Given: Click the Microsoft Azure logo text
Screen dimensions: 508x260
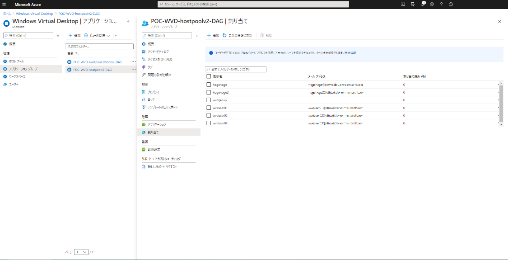Looking at the screenshot, I should pos(28,5).
